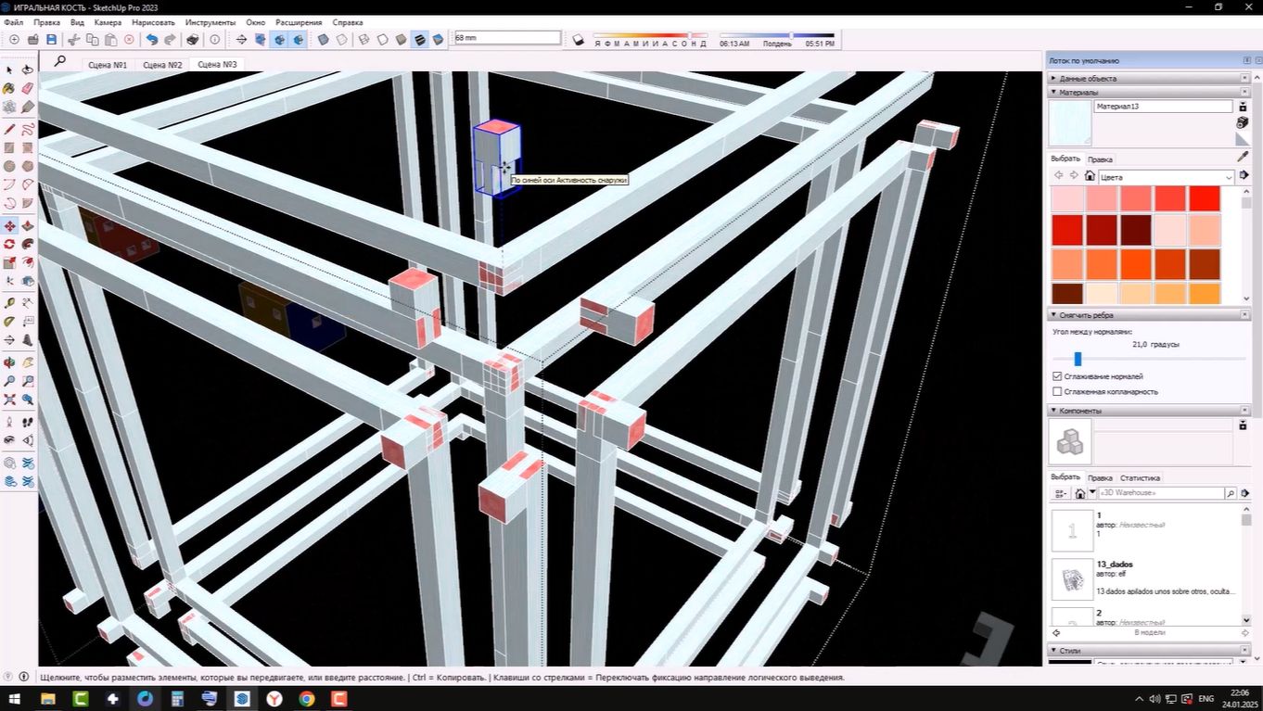Open Google Chrome from the taskbar
Screen dimensions: 1263x711
306,698
